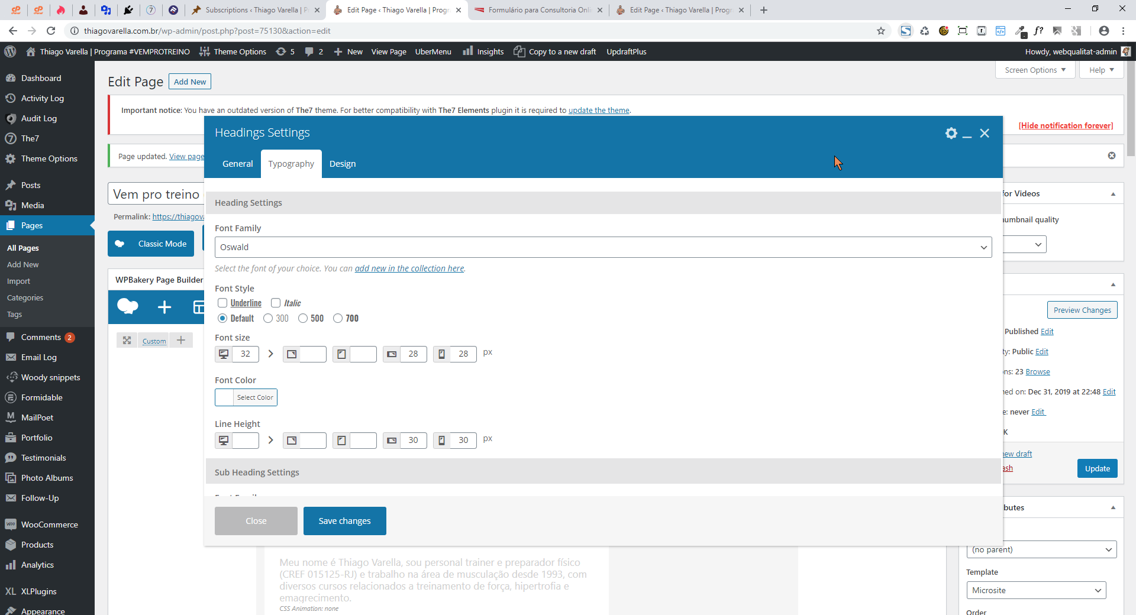
Task: Click the Hide notification forever link
Action: 1066,125
